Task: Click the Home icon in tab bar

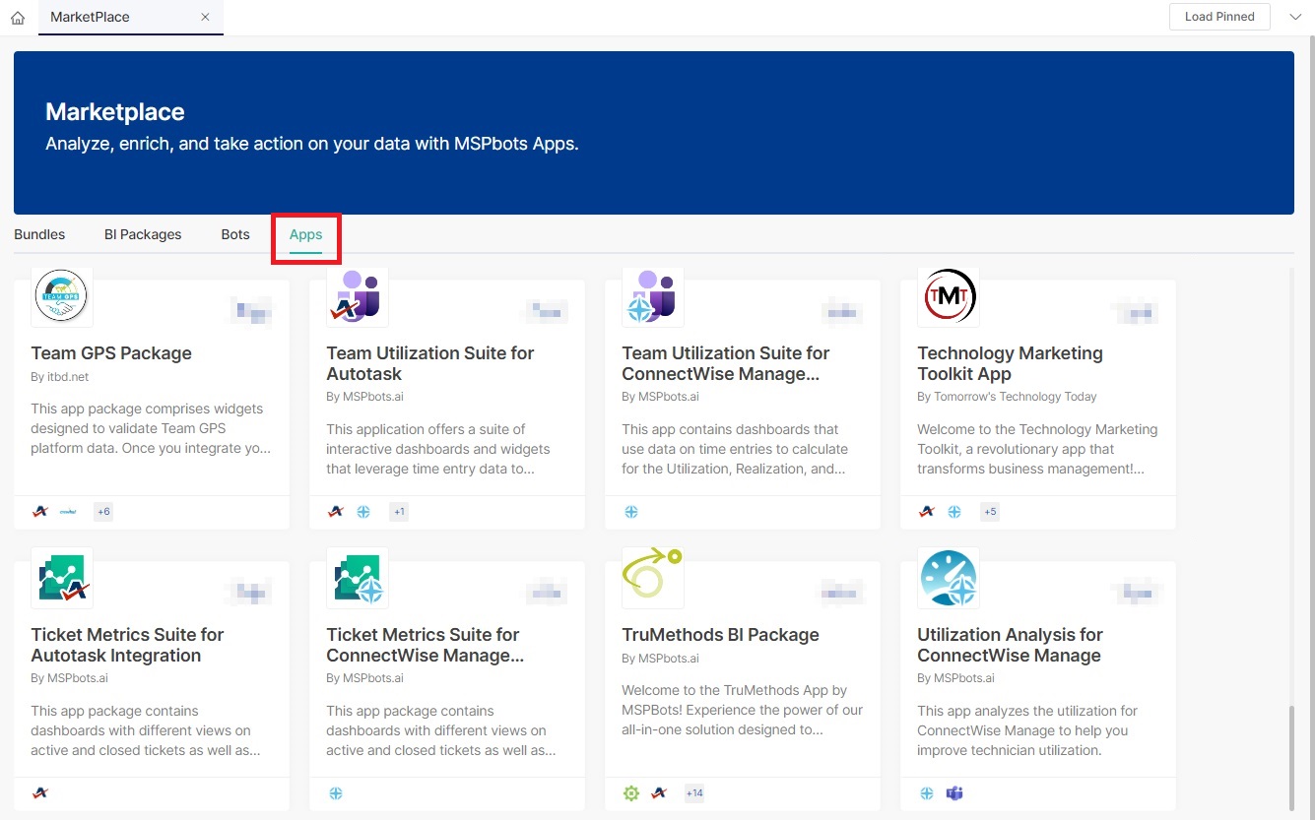Action: [18, 18]
